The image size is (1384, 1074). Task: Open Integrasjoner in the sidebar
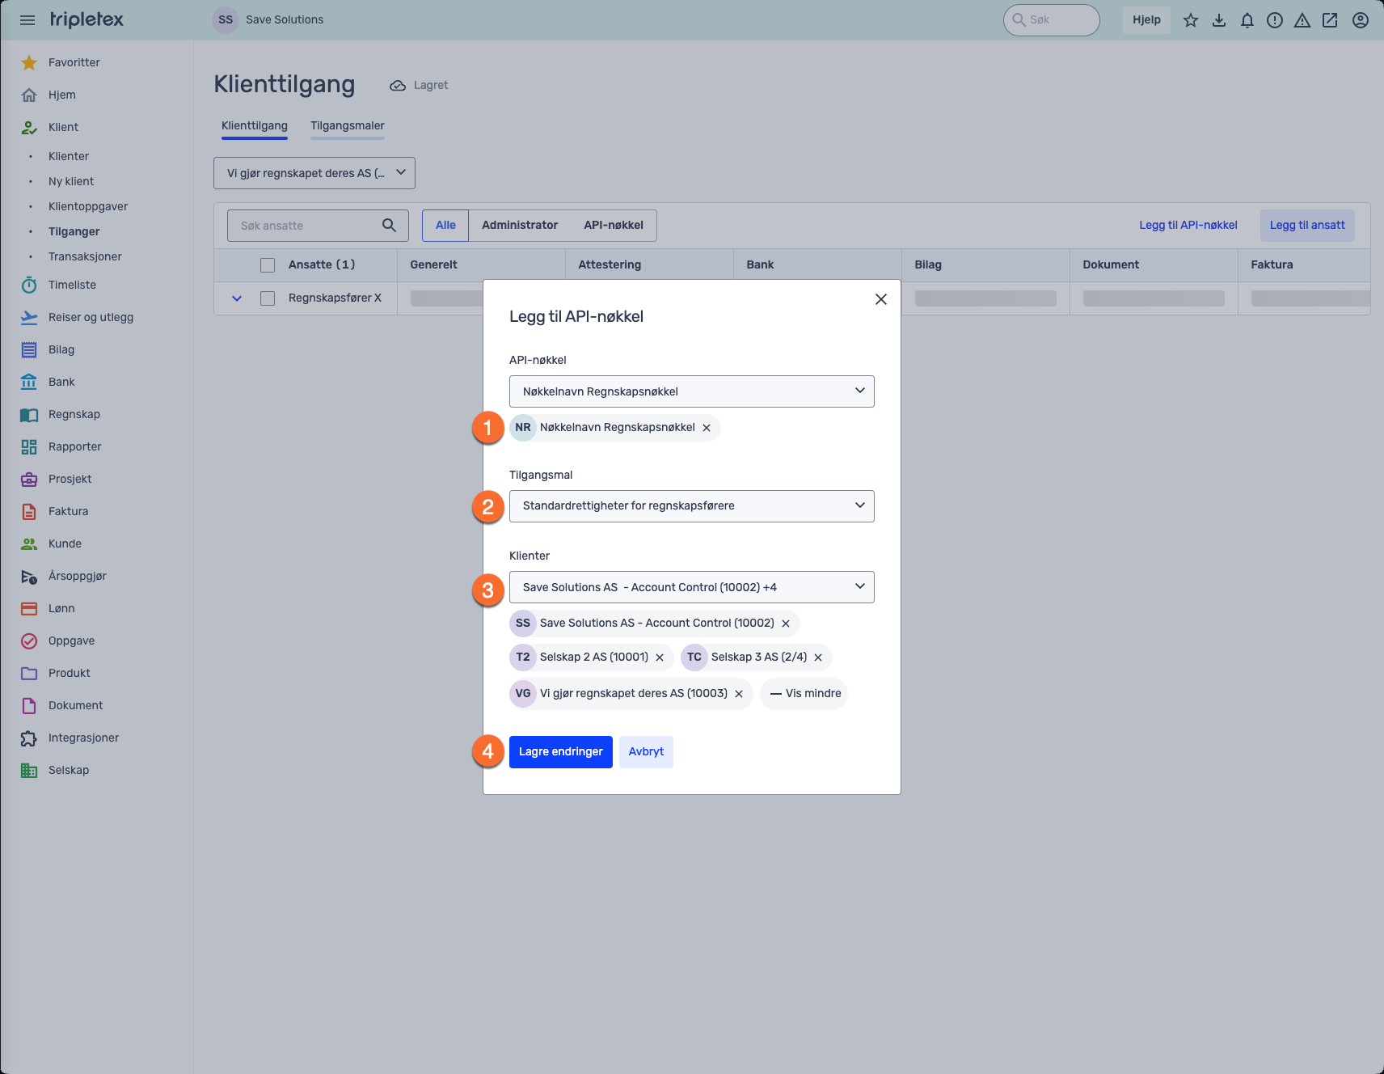83,738
